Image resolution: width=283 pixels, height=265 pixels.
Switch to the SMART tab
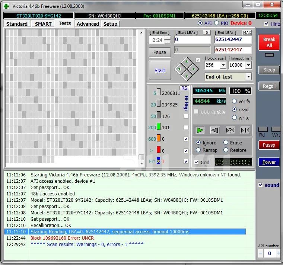(x=43, y=24)
